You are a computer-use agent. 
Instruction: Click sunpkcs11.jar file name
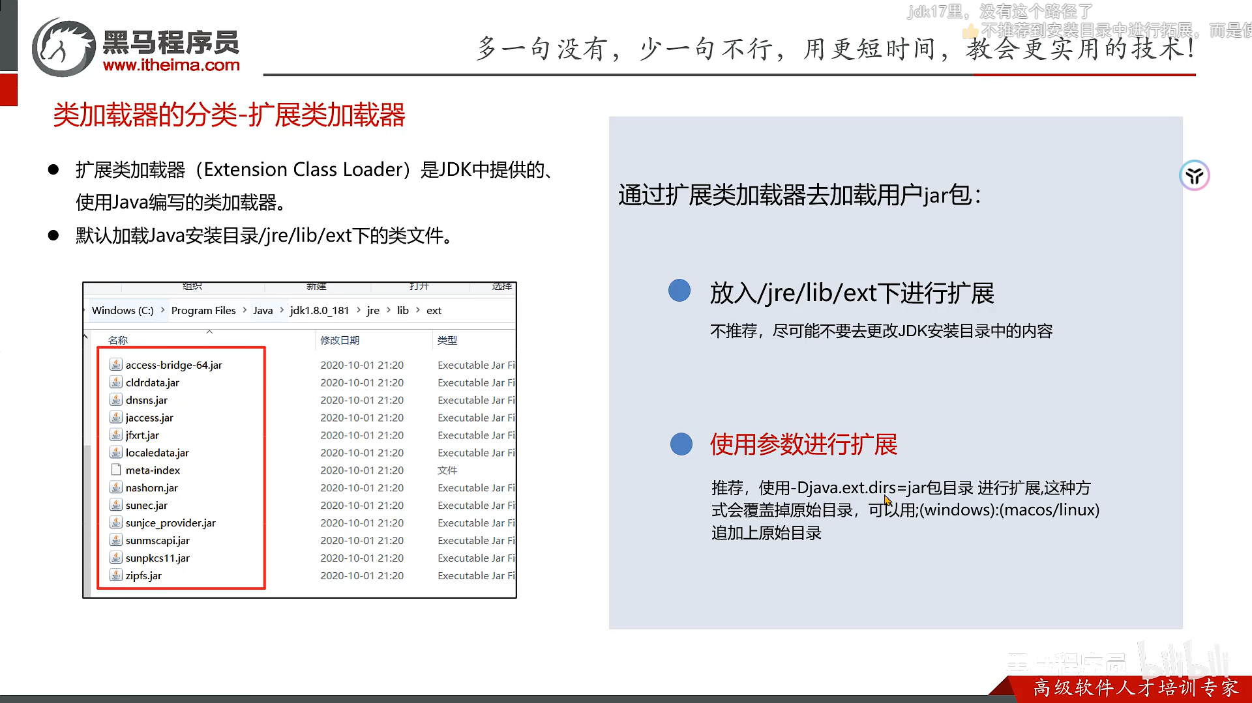(x=157, y=558)
